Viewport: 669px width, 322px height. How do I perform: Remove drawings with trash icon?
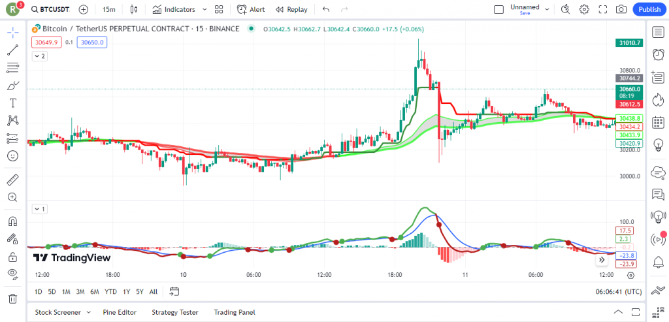point(13,298)
